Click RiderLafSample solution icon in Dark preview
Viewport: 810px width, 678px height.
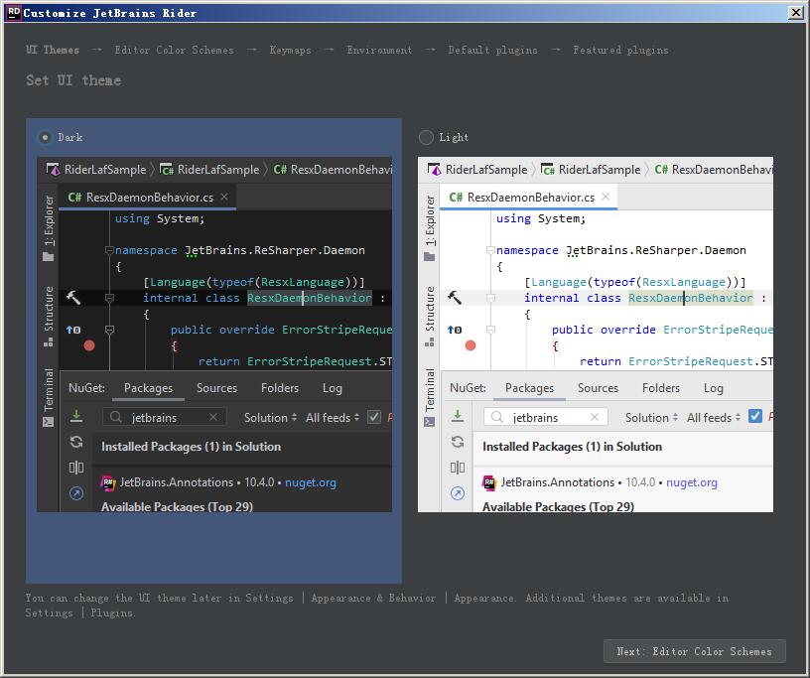[x=53, y=169]
